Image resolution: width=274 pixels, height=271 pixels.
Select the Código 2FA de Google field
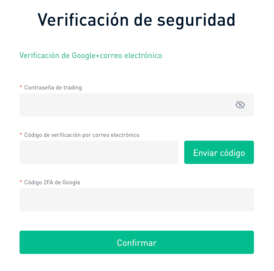coord(136,200)
